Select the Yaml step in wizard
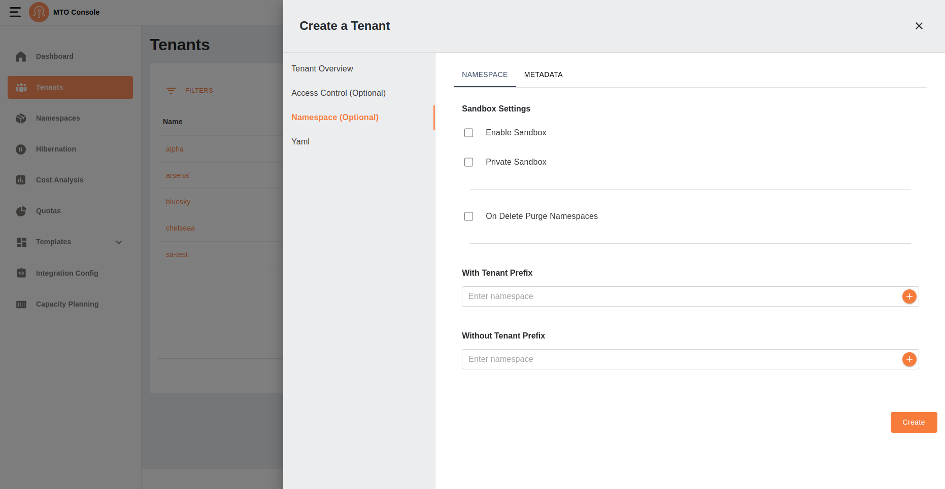The width and height of the screenshot is (945, 489). (x=300, y=141)
